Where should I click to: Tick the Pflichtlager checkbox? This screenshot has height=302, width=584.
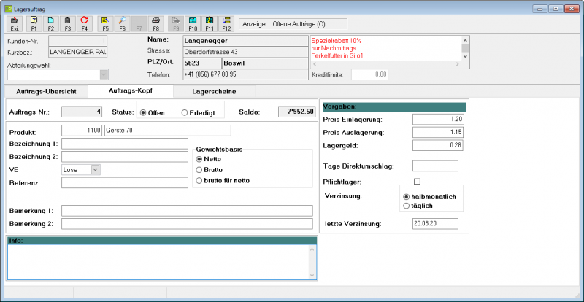417,182
